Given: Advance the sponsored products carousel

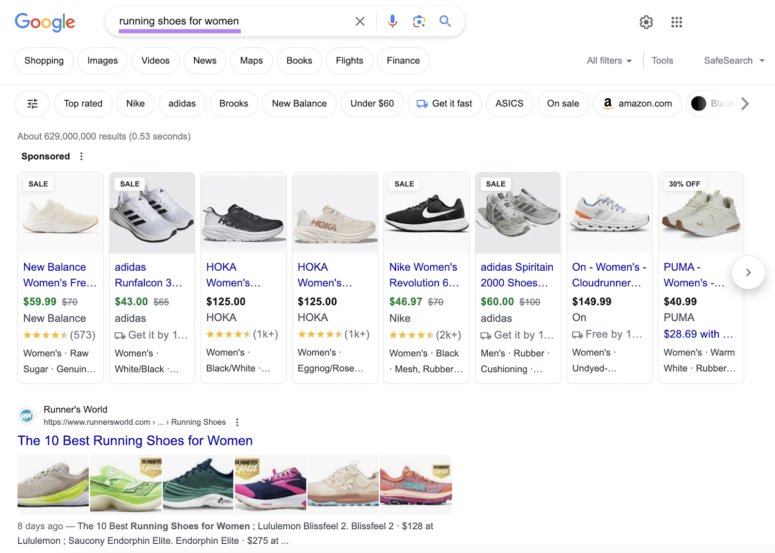Looking at the screenshot, I should click(748, 273).
